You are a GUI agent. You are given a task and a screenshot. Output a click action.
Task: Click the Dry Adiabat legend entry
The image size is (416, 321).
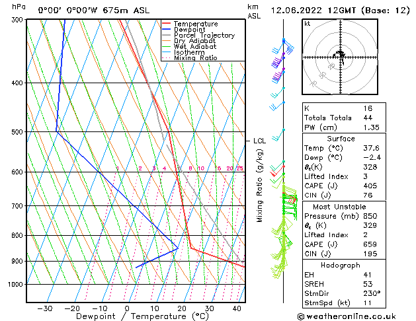pyautogui.click(x=189, y=41)
